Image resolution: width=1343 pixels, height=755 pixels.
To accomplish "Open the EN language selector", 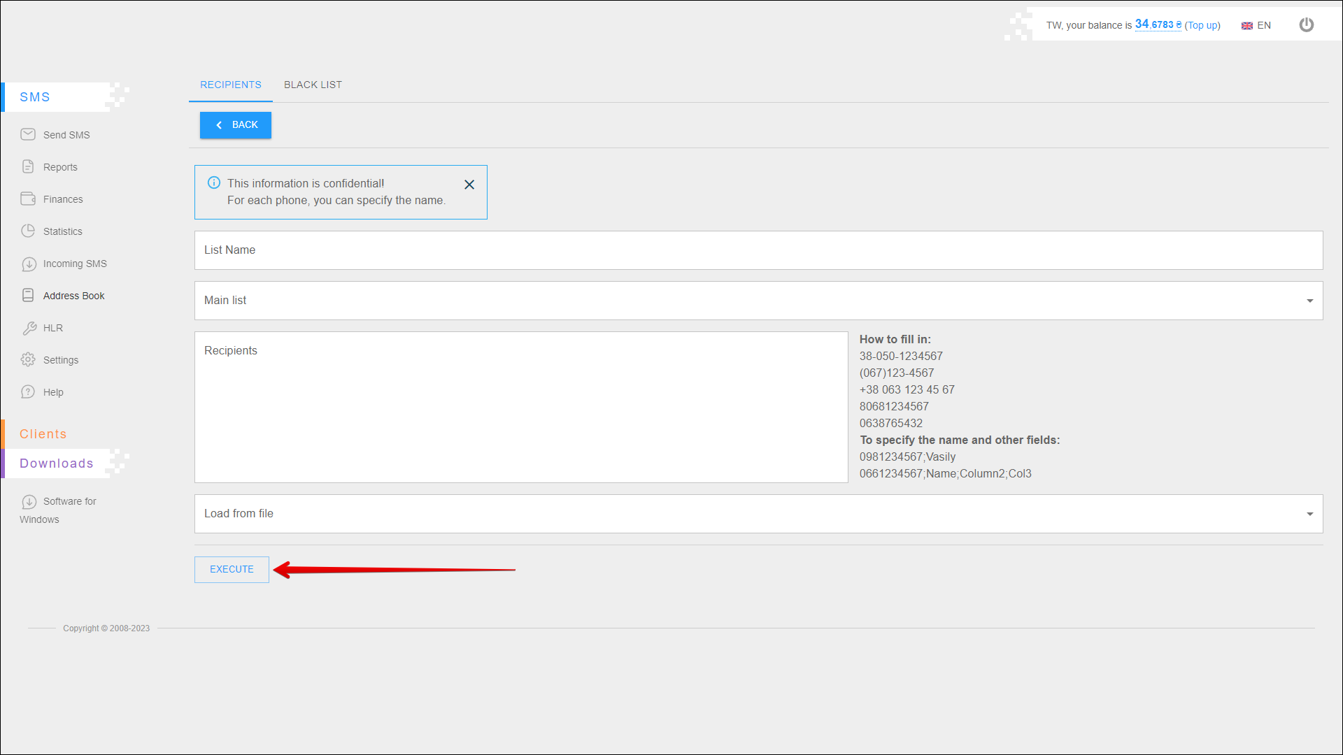I will coord(1256,25).
